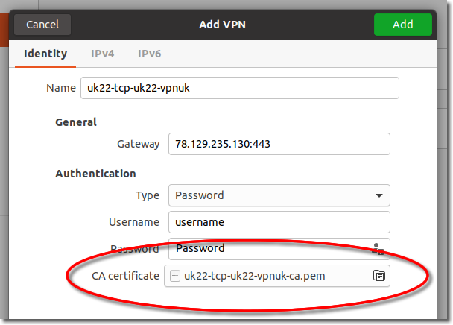
Task: Switch to the IPv4 tab
Action: (x=103, y=54)
